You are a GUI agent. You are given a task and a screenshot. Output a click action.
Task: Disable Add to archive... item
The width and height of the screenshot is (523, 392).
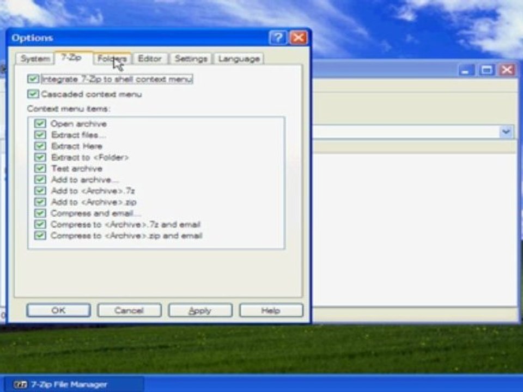(x=40, y=180)
